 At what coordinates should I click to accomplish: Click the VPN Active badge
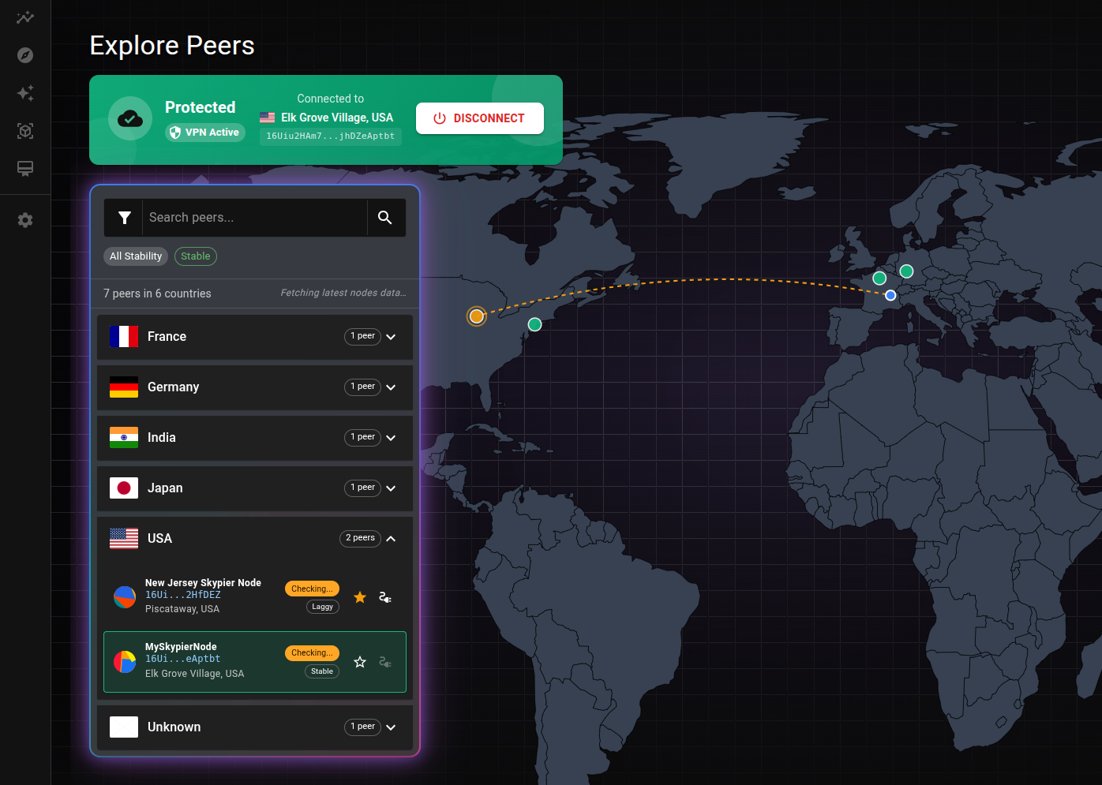click(x=205, y=133)
